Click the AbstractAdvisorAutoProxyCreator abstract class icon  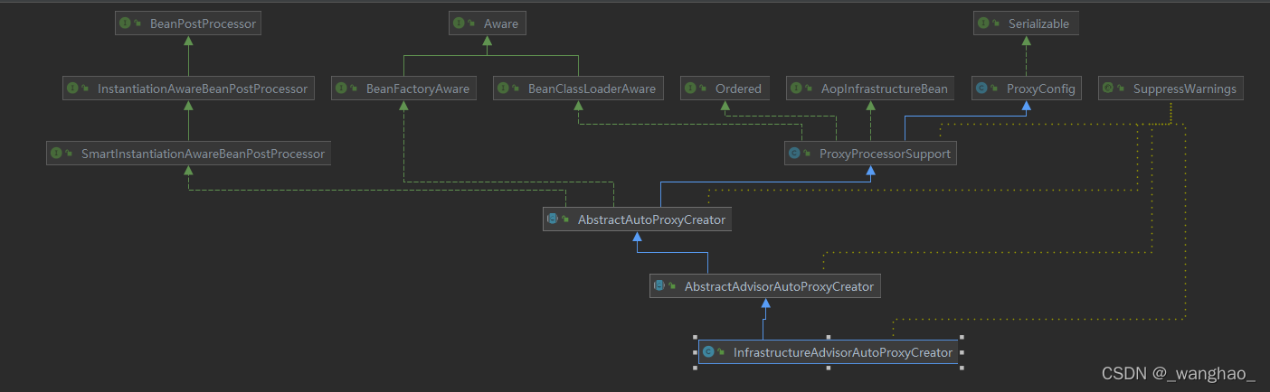tap(660, 286)
